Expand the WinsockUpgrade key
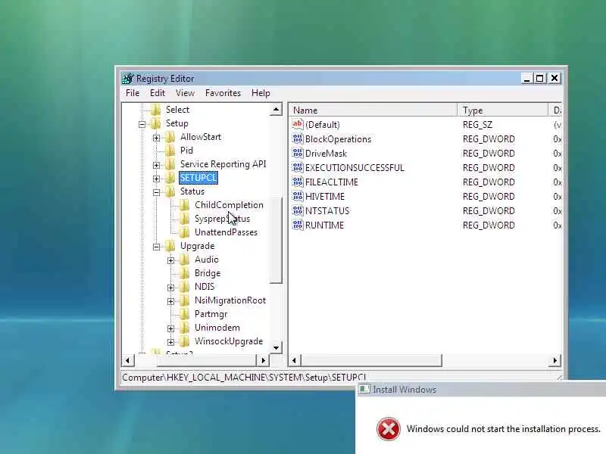 coord(171,342)
